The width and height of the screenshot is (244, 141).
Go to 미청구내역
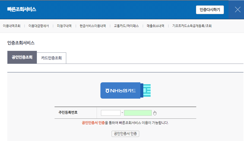(x=64, y=26)
